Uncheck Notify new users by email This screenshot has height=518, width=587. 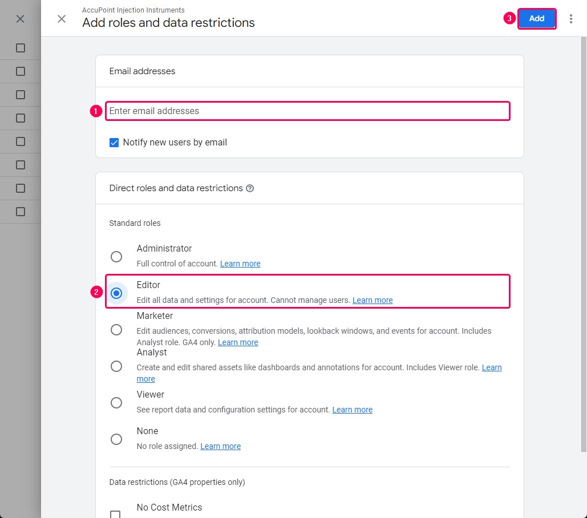tap(114, 143)
